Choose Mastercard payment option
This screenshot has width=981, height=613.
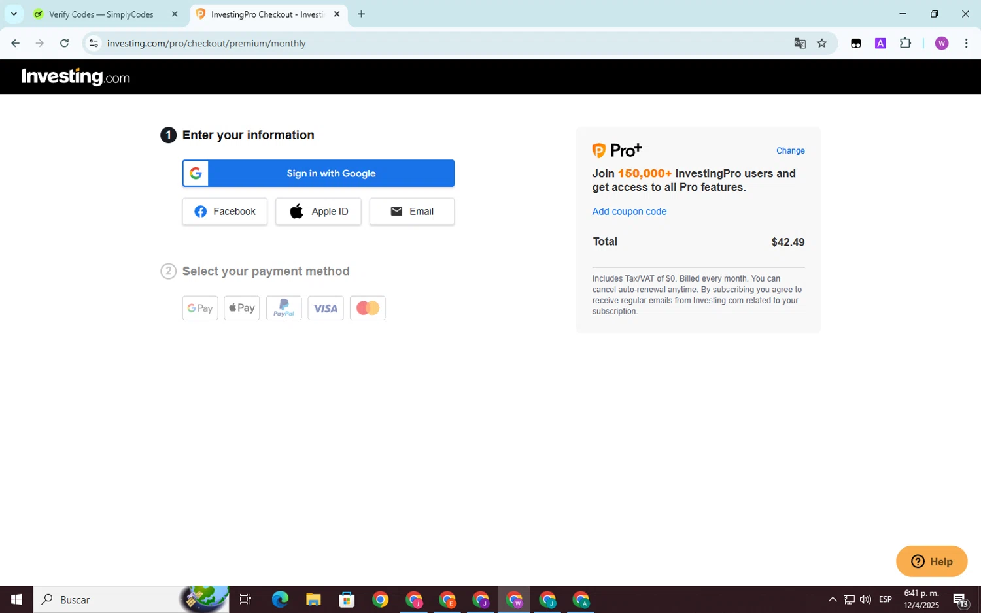[x=368, y=308]
